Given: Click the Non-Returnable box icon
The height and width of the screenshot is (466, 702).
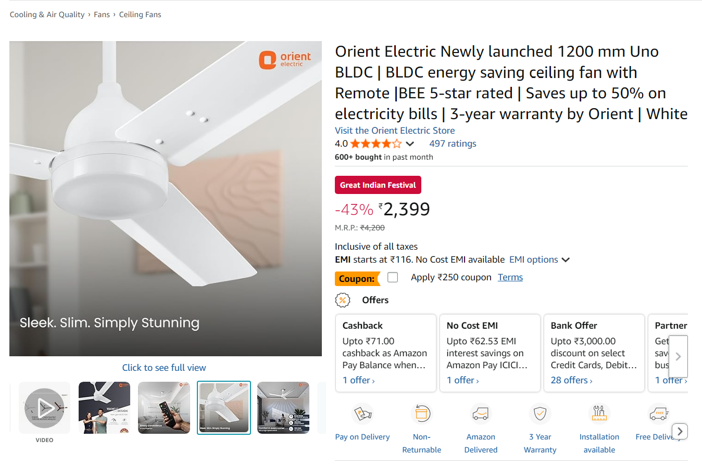Looking at the screenshot, I should [x=421, y=414].
